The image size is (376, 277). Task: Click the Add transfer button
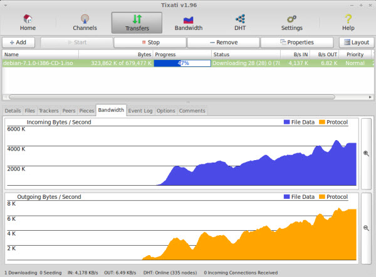(x=18, y=43)
